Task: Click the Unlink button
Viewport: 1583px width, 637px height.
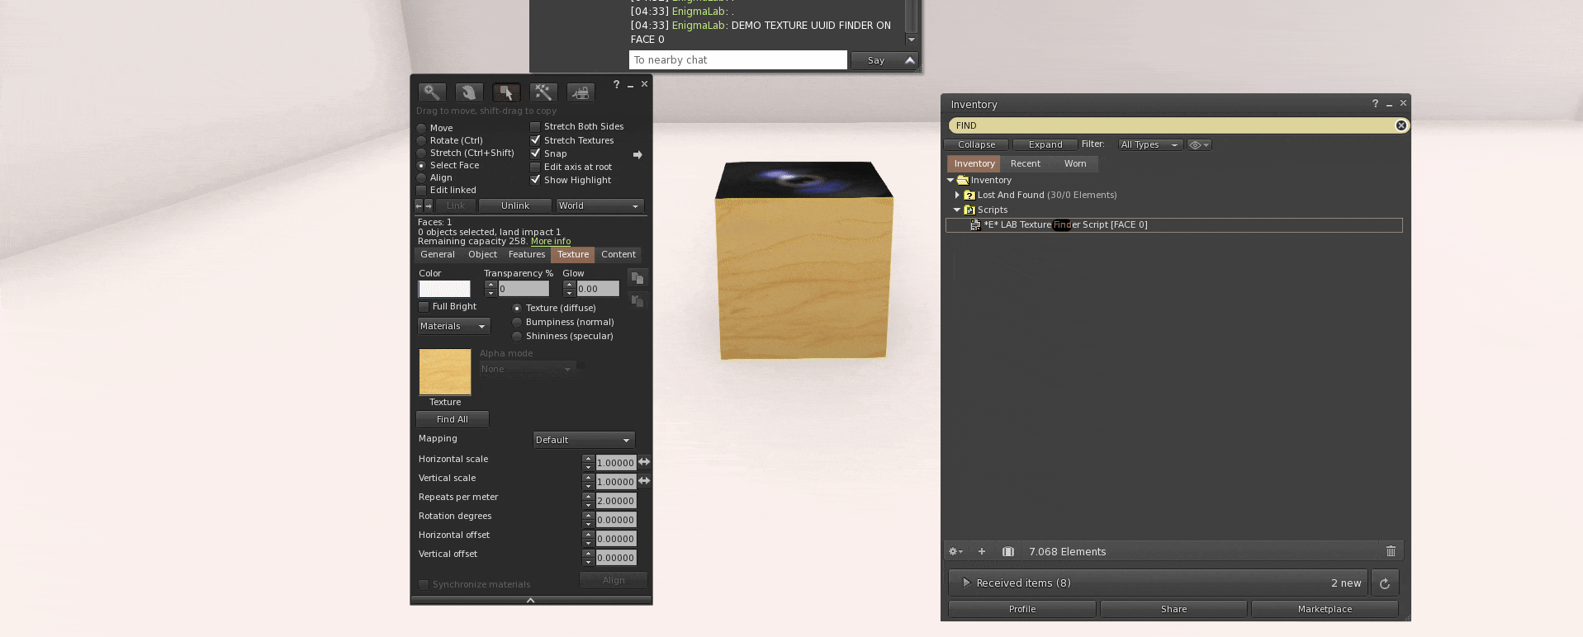Action: pyautogui.click(x=515, y=205)
